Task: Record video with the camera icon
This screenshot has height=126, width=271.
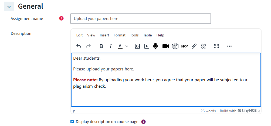Action: point(165,46)
